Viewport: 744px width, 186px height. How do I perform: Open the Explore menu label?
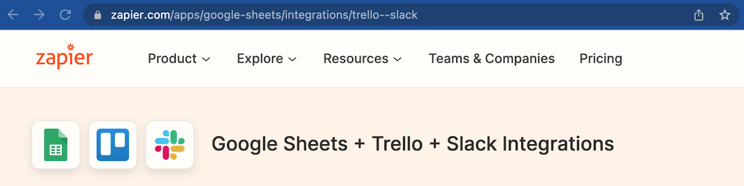coord(260,59)
